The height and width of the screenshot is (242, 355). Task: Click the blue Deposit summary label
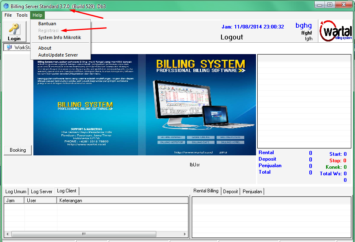tap(267, 159)
